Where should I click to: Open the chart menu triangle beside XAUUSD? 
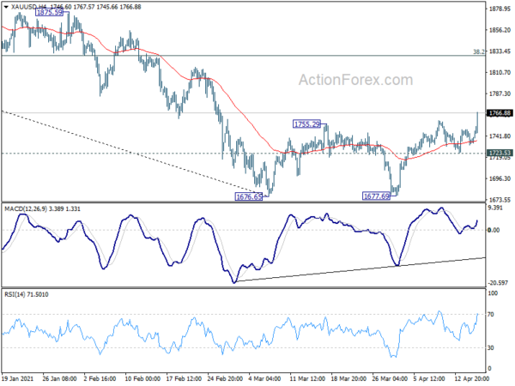[x=6, y=7]
